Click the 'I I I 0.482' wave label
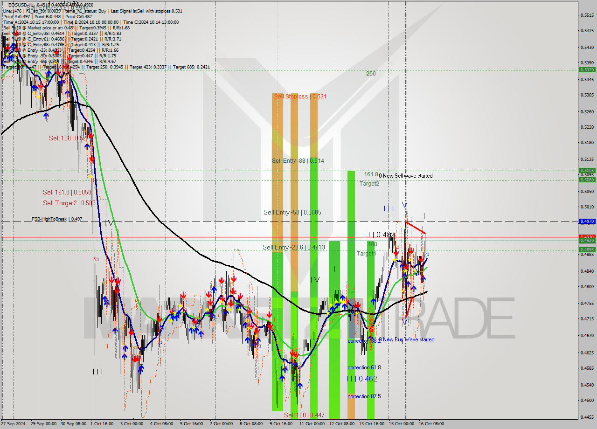The height and width of the screenshot is (429, 597). 380,235
